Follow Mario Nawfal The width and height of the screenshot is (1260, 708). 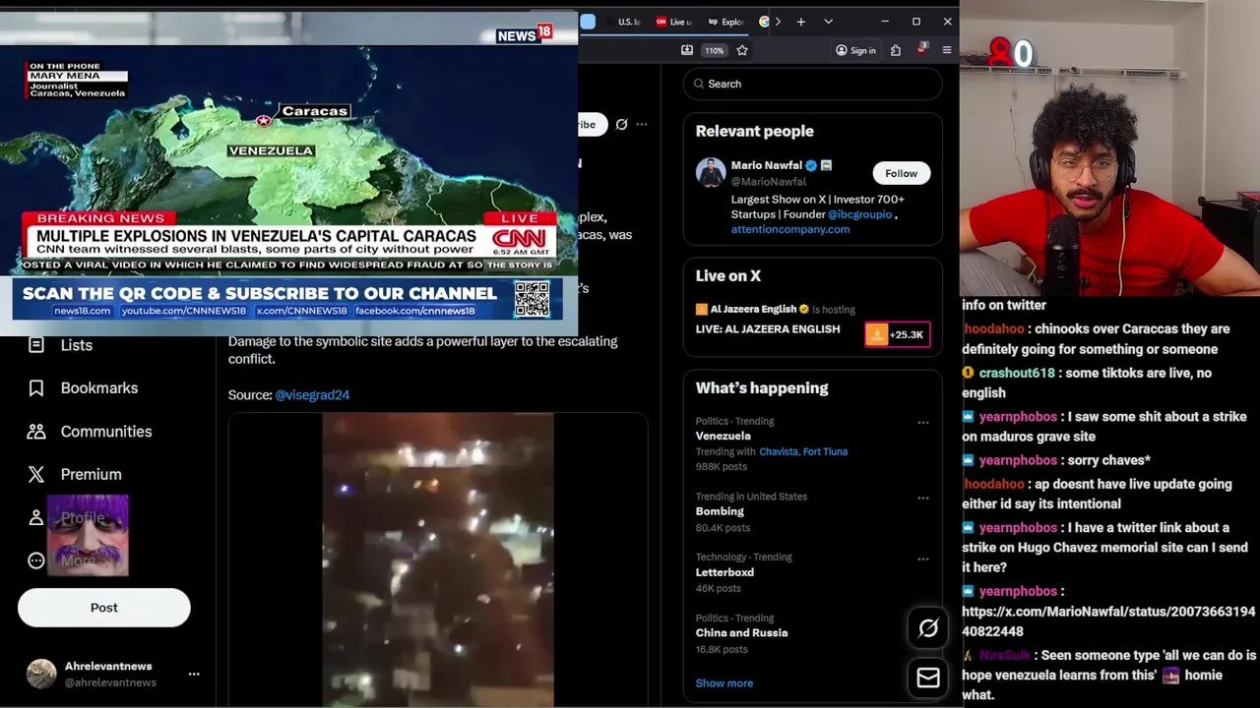tap(901, 173)
